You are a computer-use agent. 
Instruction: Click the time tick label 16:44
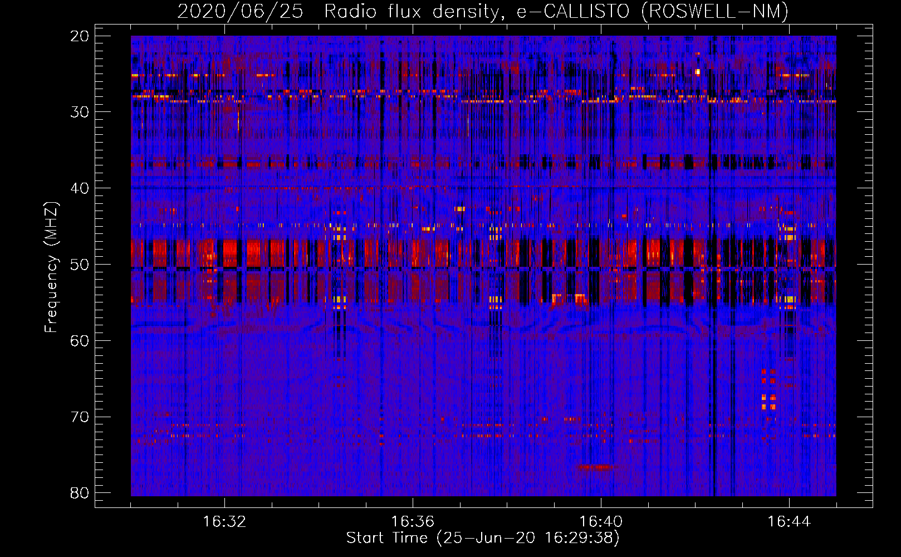coord(789,522)
